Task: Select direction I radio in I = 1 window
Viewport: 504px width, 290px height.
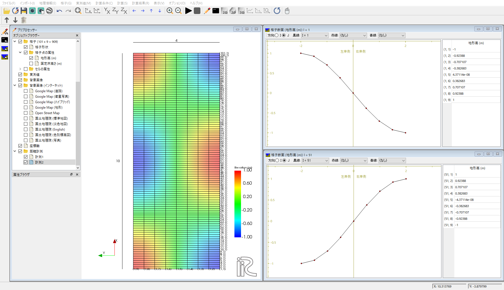Action: tap(277, 35)
